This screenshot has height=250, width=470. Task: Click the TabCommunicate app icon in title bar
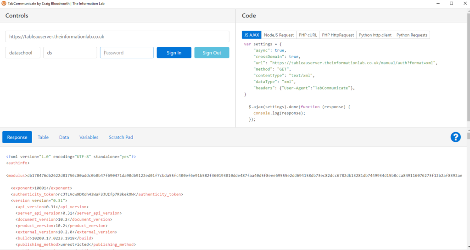click(x=4, y=3)
